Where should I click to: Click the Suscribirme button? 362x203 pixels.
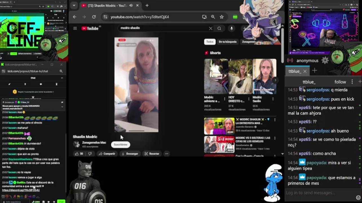point(120,144)
